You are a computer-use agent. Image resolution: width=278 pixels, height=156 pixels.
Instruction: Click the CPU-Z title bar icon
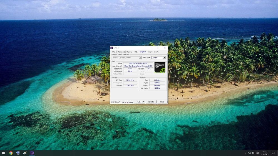[x=111, y=48]
